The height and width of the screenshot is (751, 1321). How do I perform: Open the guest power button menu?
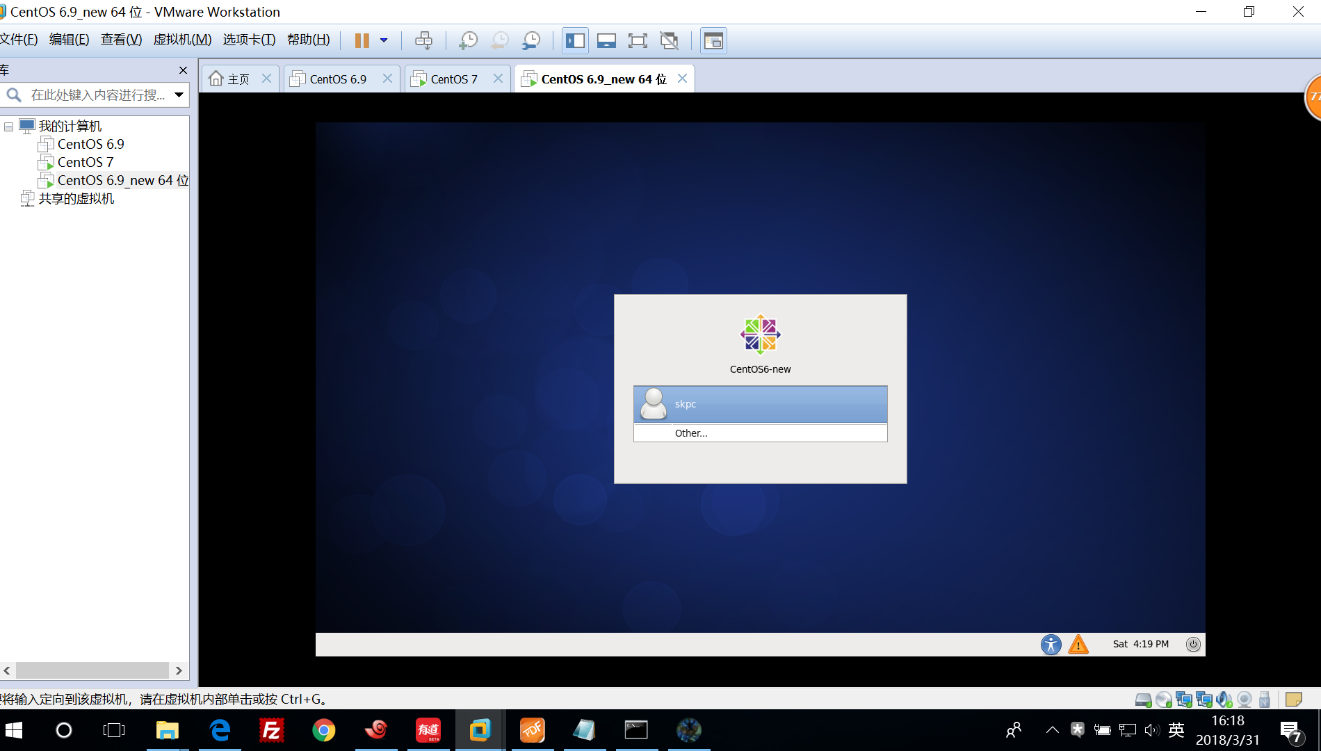(1192, 644)
